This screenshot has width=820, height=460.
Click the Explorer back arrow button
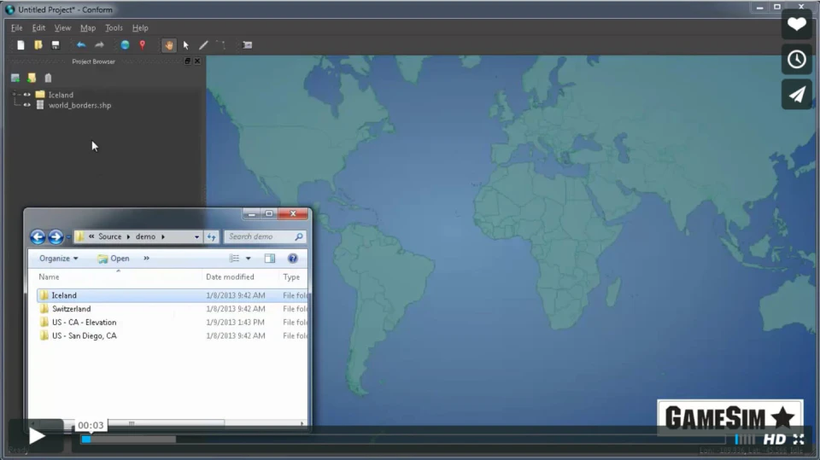tap(38, 237)
